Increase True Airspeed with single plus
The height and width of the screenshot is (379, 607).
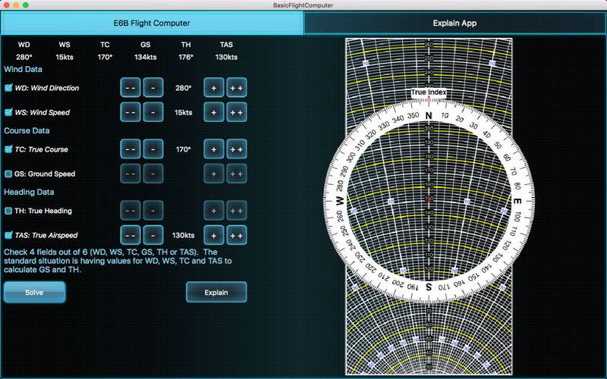(x=214, y=235)
